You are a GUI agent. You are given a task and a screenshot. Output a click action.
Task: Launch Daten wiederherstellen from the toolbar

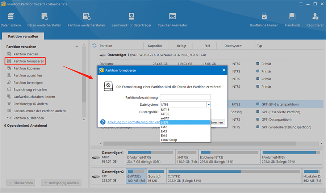[44, 20]
